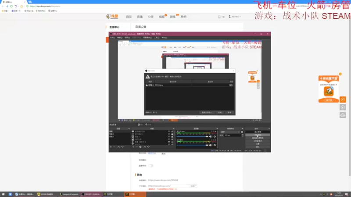Mute the Desktop Audio channel

[x=211, y=145]
